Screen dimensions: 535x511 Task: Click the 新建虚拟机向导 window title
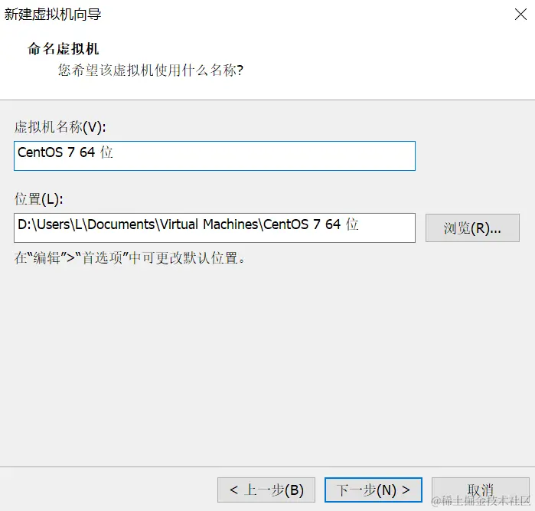53,15
